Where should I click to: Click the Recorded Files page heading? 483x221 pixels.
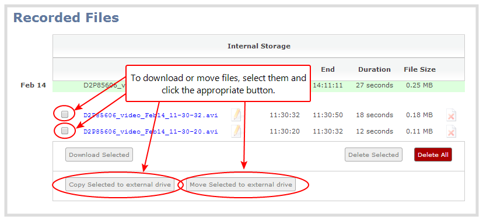coord(66,17)
